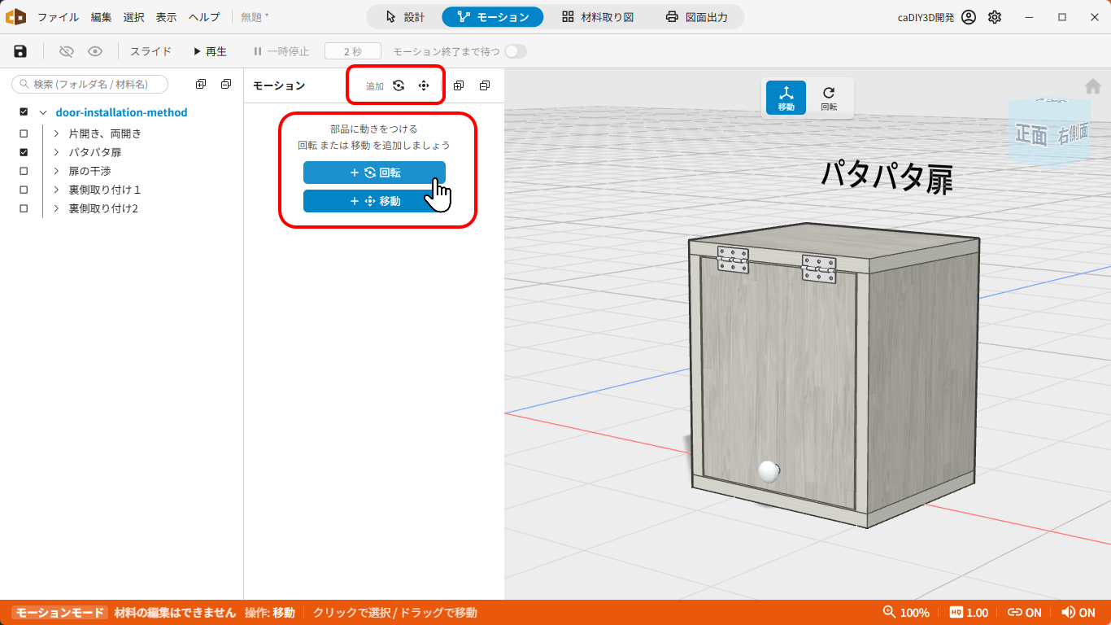Select the 回転 tool in the viewport
The image size is (1111, 625).
pyautogui.click(x=829, y=98)
